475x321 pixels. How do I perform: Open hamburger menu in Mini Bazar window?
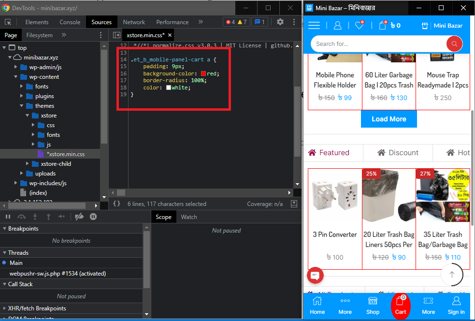(x=314, y=26)
